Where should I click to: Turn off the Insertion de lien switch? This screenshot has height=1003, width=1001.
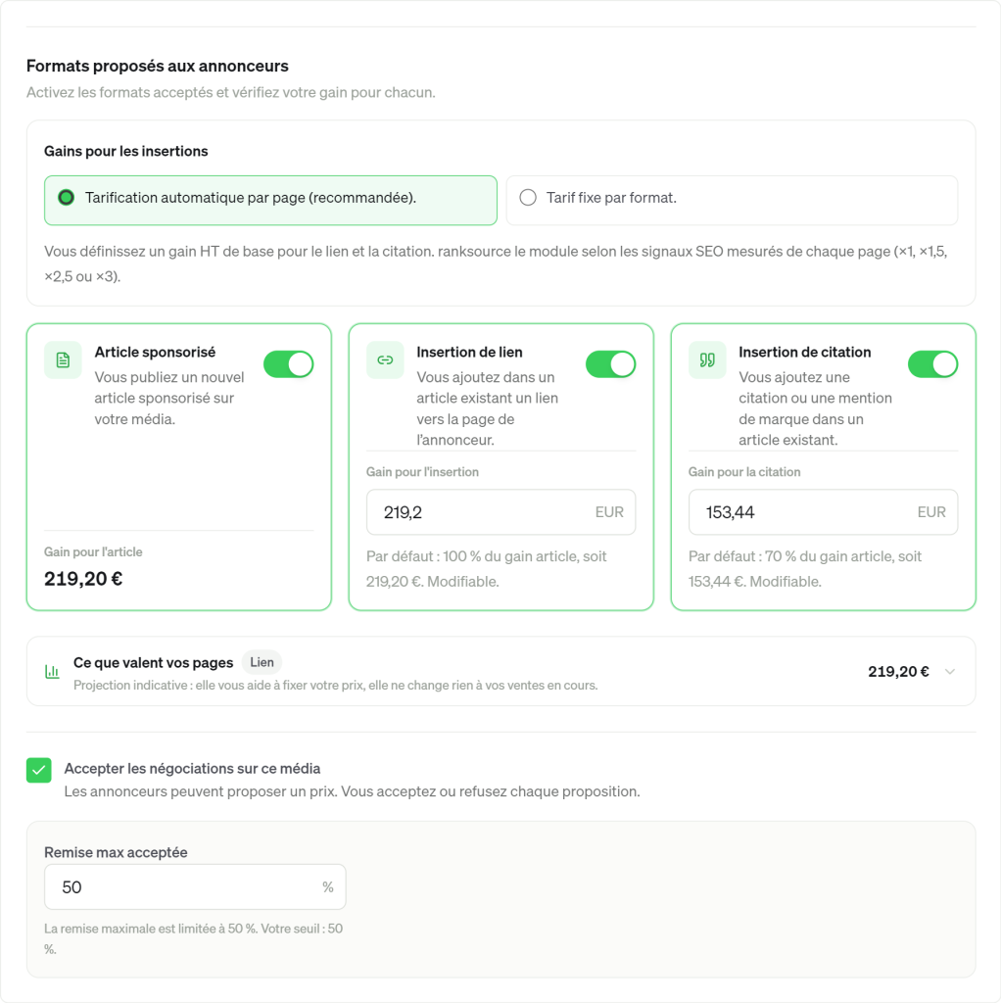click(611, 364)
